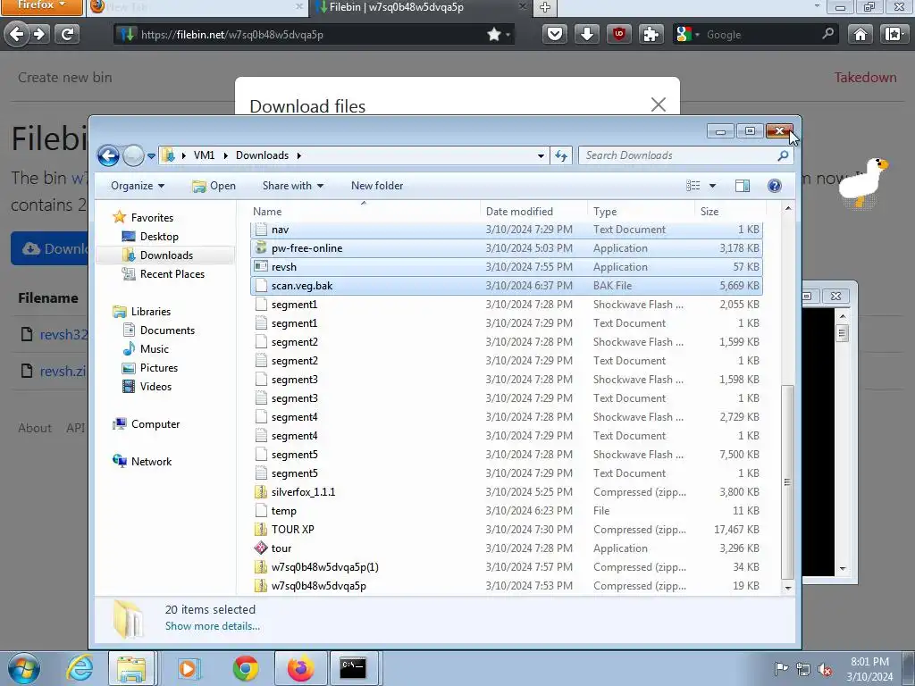
Task: Expand the arrow after Downloads breadcrumb
Action: [298, 155]
